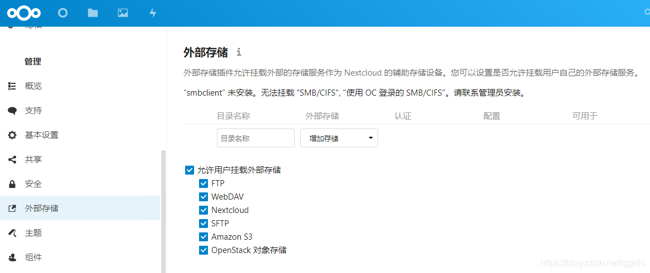Click the 外部存储 external link icon
650x273 pixels.
(12, 208)
